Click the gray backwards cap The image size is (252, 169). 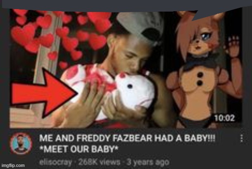pyautogui.click(x=141, y=26)
